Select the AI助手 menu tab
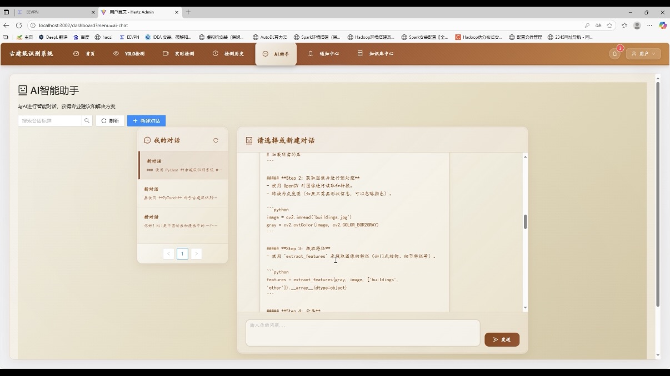Image resolution: width=670 pixels, height=376 pixels. (276, 54)
